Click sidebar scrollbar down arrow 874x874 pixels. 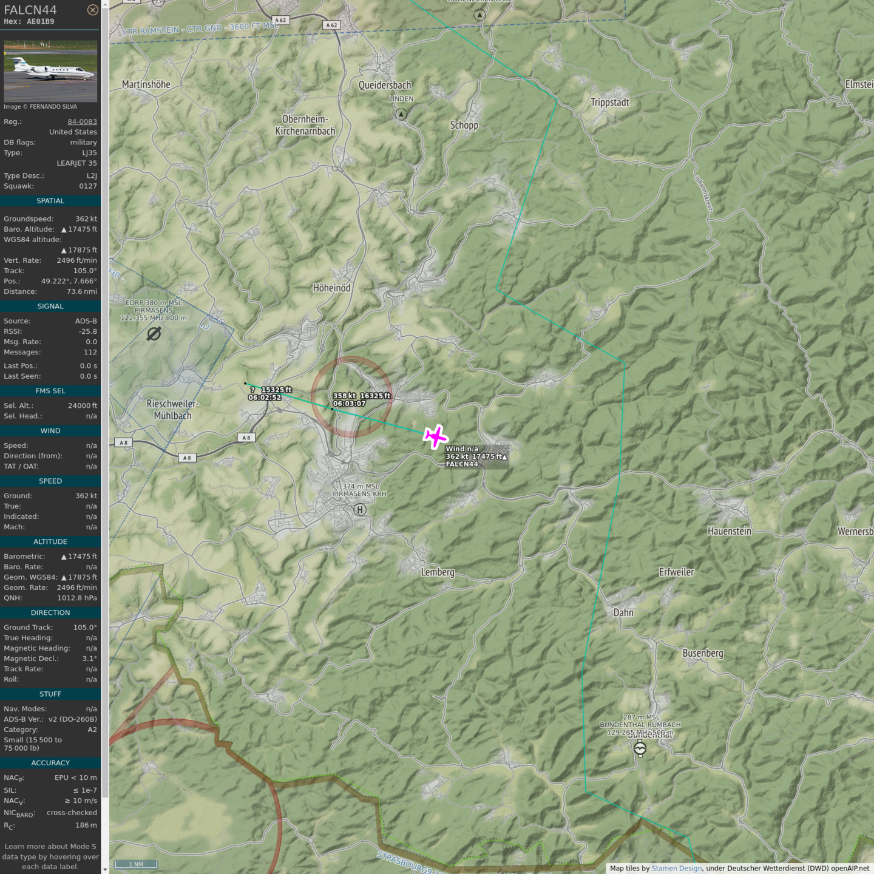[105, 869]
